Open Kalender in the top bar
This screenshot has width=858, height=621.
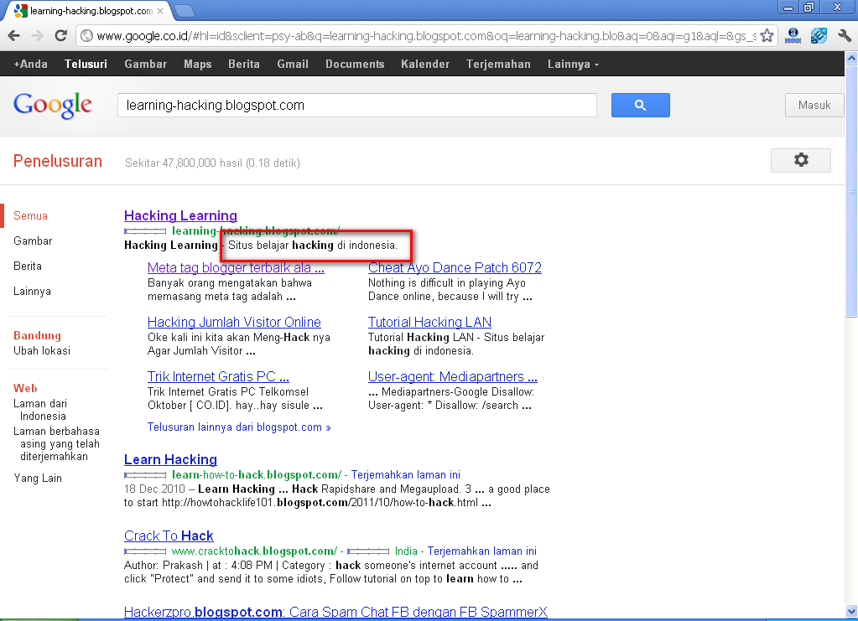[x=425, y=64]
